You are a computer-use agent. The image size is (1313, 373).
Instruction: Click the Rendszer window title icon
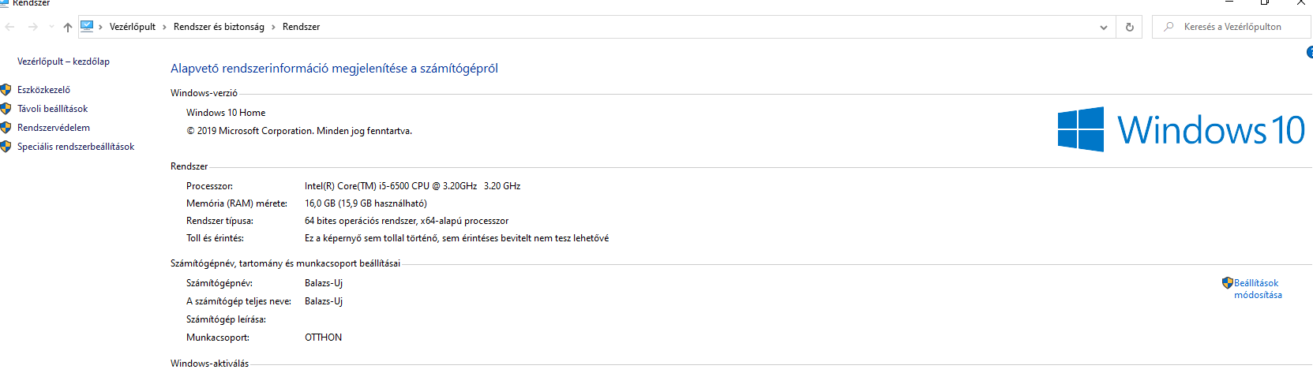4,2
